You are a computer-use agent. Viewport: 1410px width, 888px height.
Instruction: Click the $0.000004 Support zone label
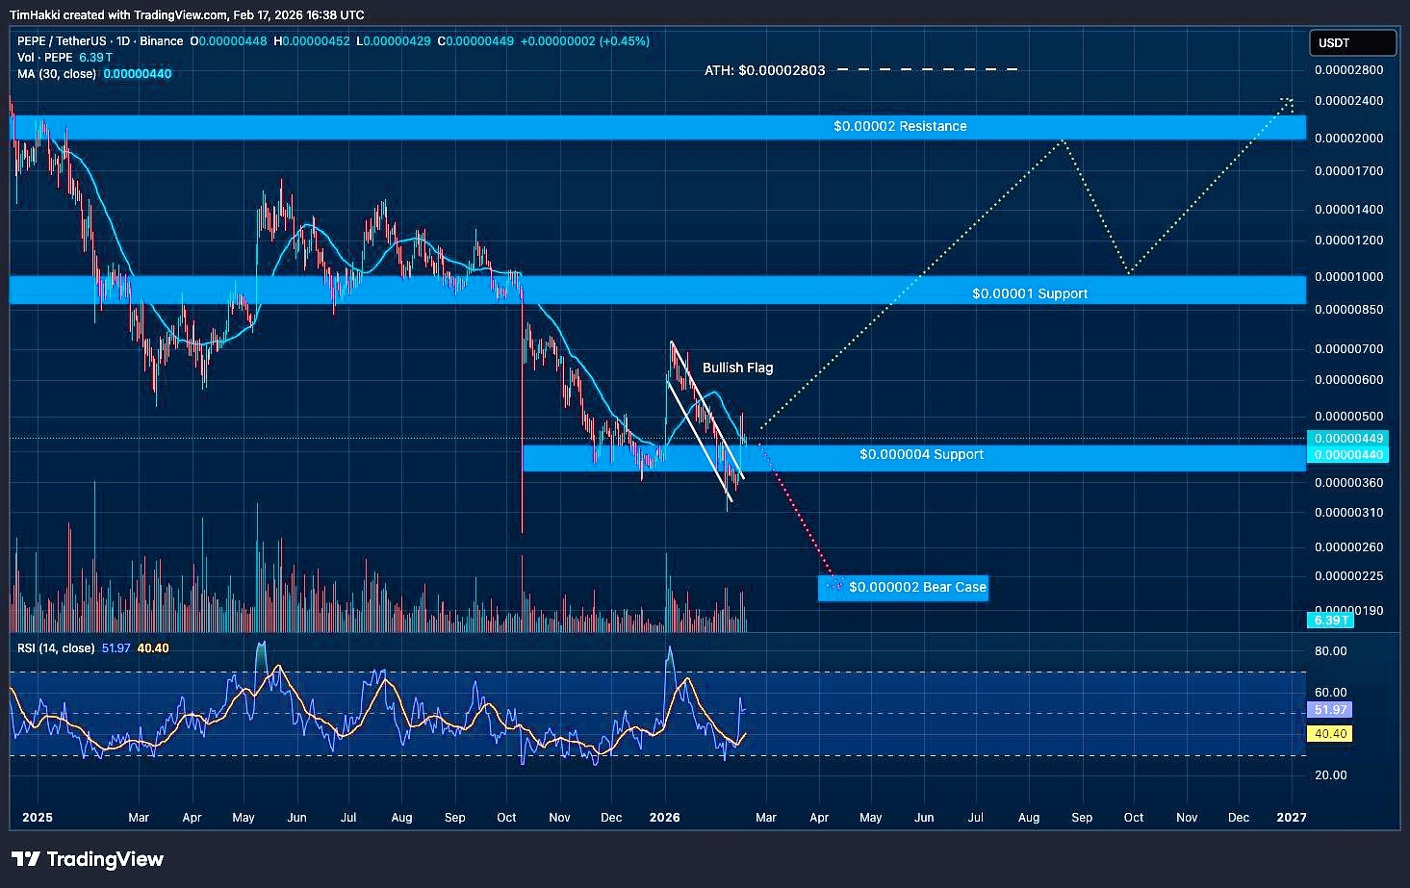tap(921, 454)
